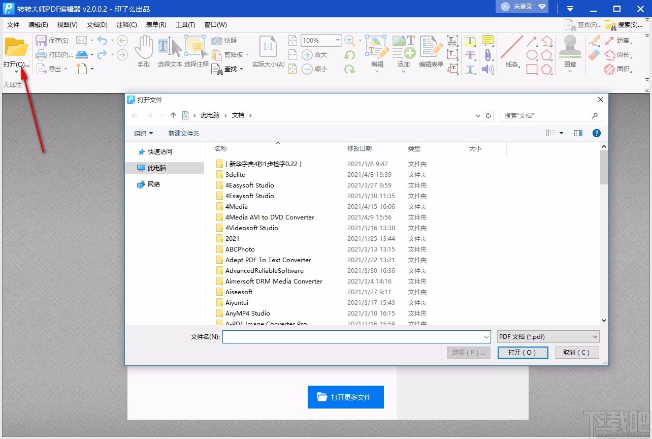
Task: Pick the 编辑表单 form editing tool
Action: pyautogui.click(x=430, y=48)
